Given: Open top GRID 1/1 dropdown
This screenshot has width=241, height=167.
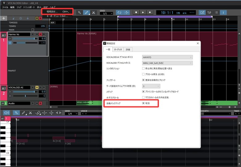Looking at the screenshot, I should [x=106, y=14].
